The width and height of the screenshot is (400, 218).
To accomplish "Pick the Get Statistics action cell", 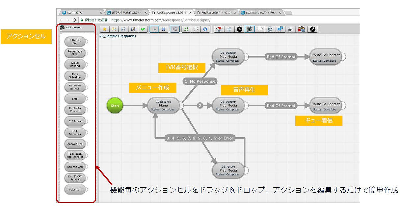I will click(x=75, y=133).
